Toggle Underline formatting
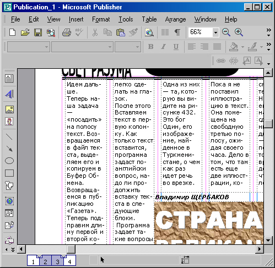 point(176,47)
